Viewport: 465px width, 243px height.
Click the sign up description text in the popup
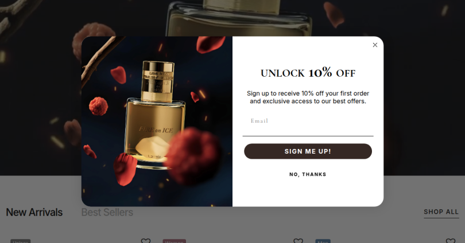click(308, 97)
